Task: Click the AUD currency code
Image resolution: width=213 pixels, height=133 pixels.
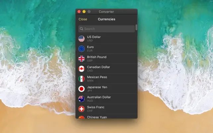Action: [90, 101]
